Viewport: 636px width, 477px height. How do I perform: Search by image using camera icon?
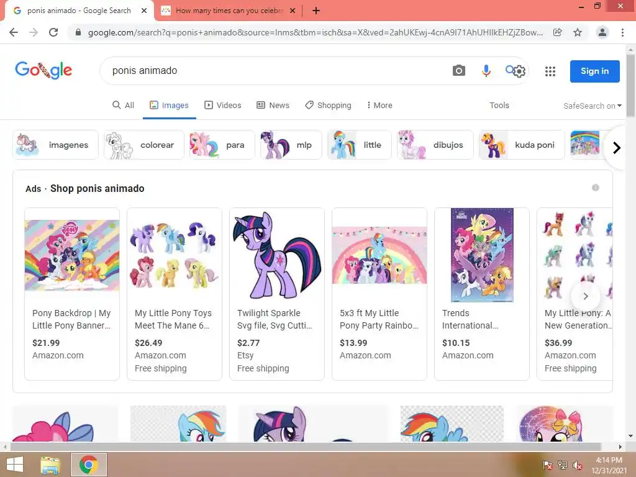click(x=459, y=71)
